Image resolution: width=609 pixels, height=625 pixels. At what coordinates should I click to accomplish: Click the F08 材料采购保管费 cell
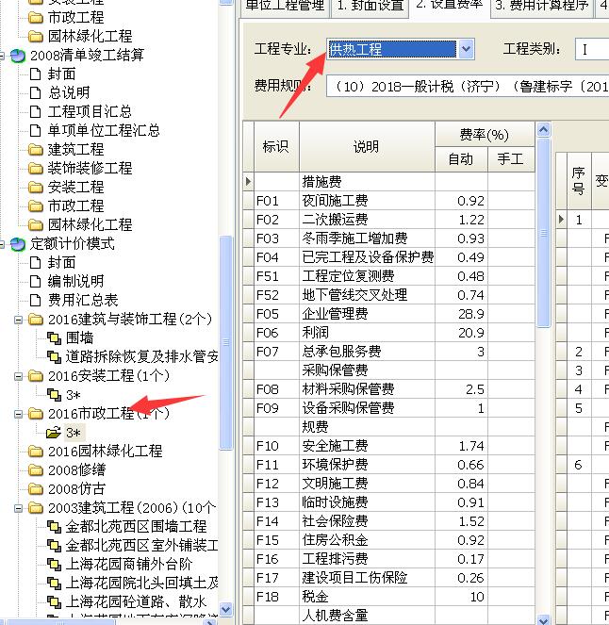[367, 389]
